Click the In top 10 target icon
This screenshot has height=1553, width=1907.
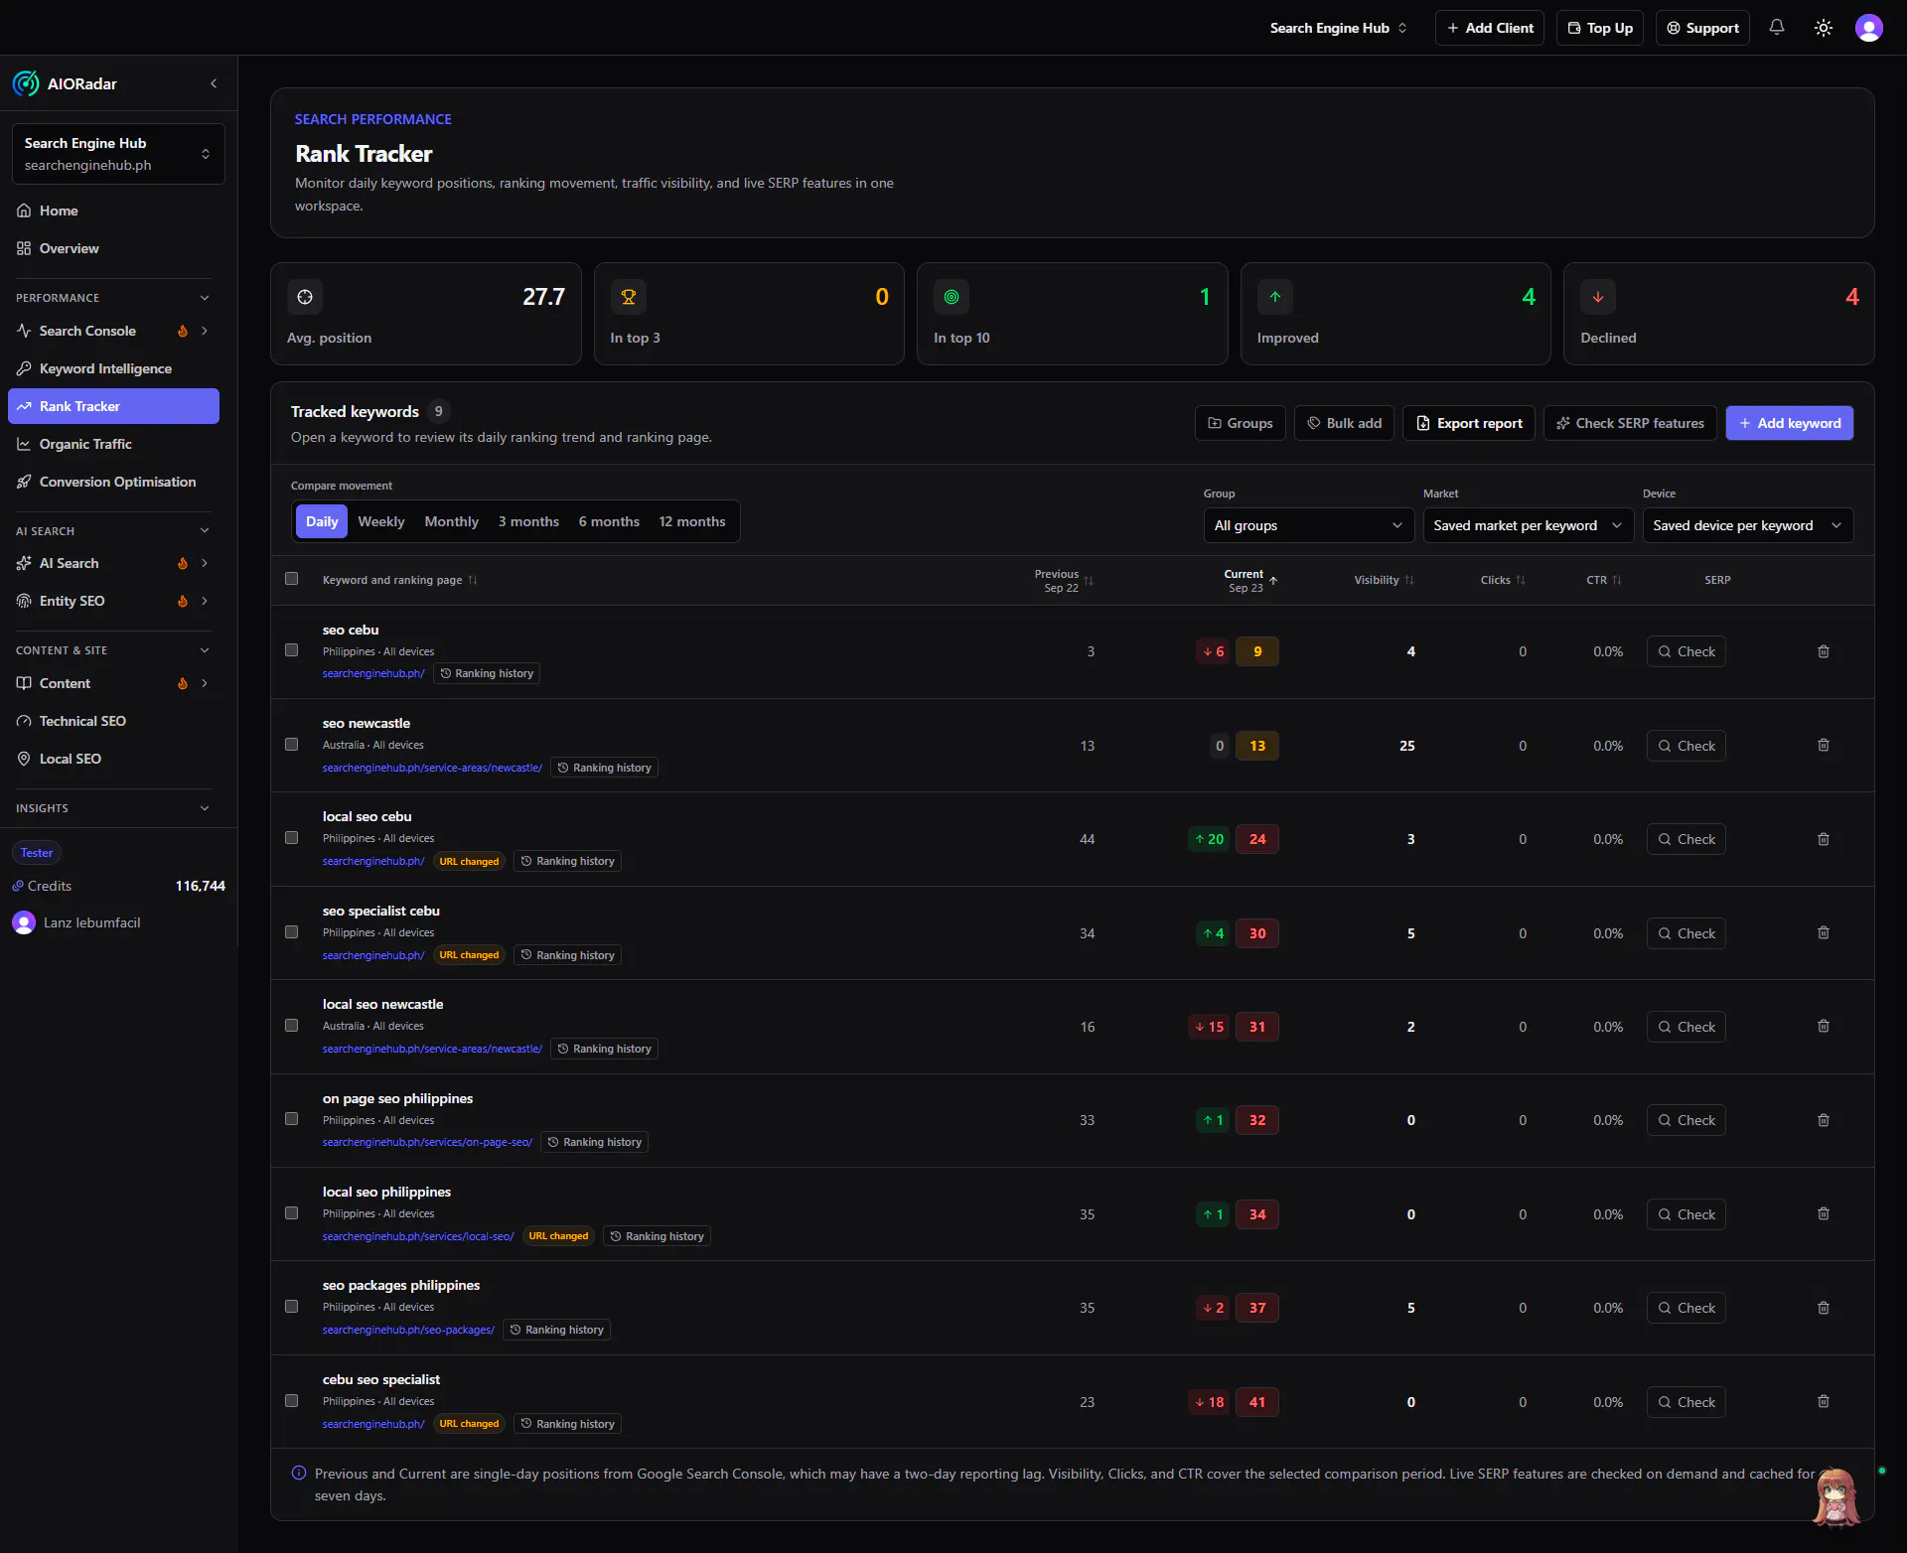[952, 297]
